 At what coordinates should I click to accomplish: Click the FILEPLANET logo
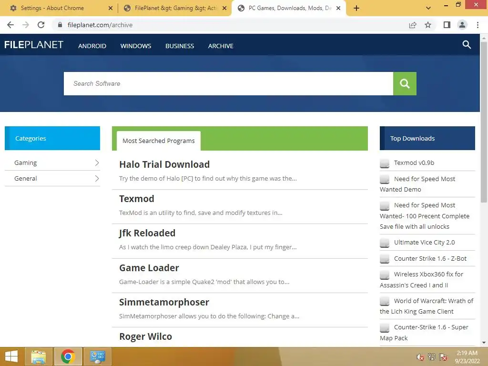[34, 45]
